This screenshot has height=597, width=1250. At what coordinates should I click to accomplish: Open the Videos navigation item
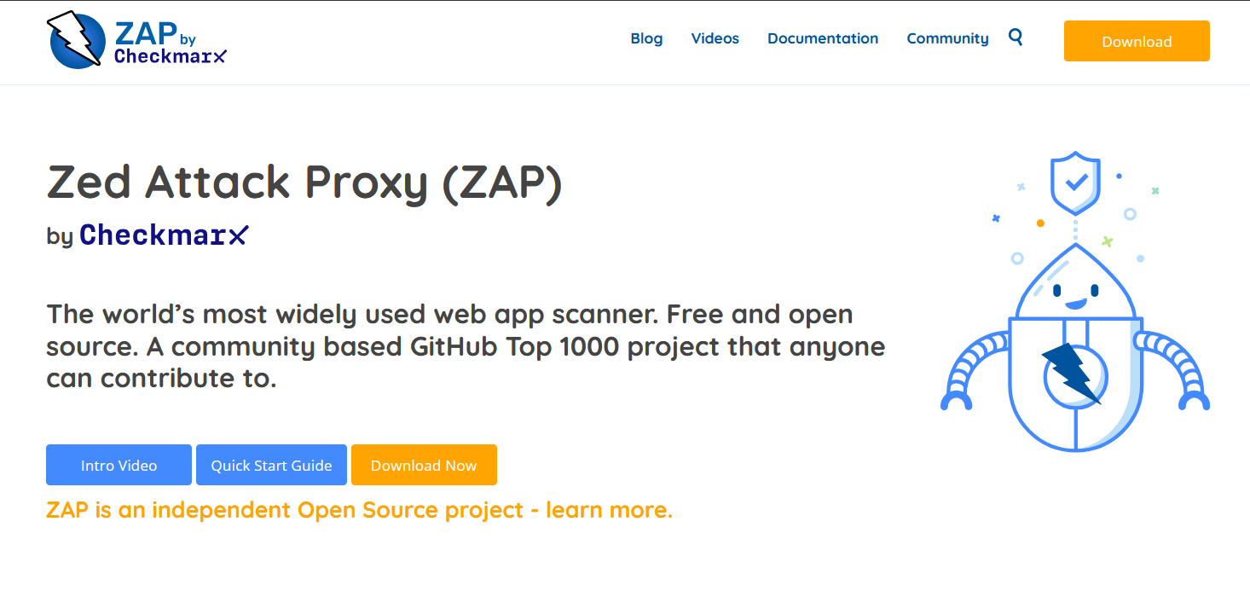[715, 38]
